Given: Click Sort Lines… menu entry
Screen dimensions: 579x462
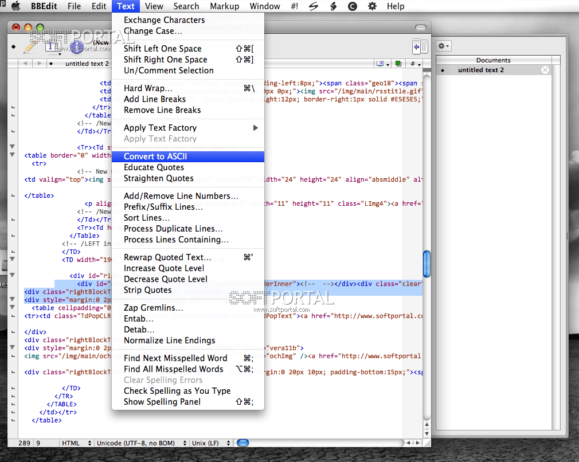Looking at the screenshot, I should tap(146, 218).
